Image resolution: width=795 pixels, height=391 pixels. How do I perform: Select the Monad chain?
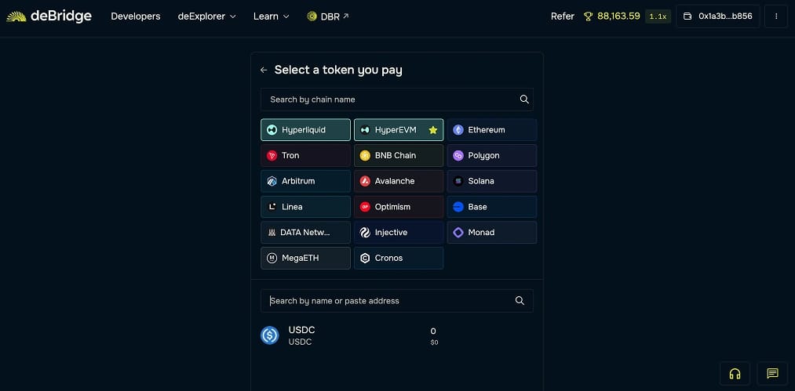pos(492,233)
